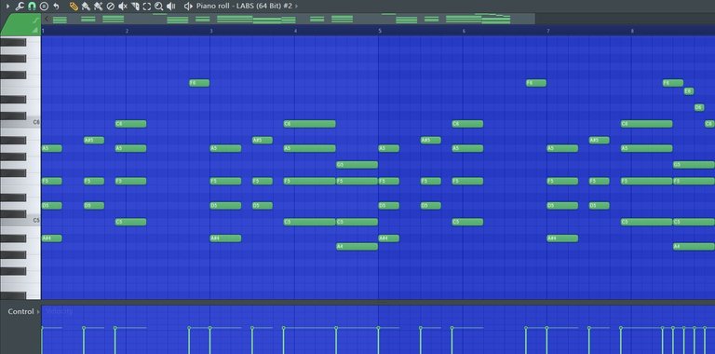This screenshot has height=354, width=715.
Task: Activate the Zoom magnifier tool
Action: (158, 7)
